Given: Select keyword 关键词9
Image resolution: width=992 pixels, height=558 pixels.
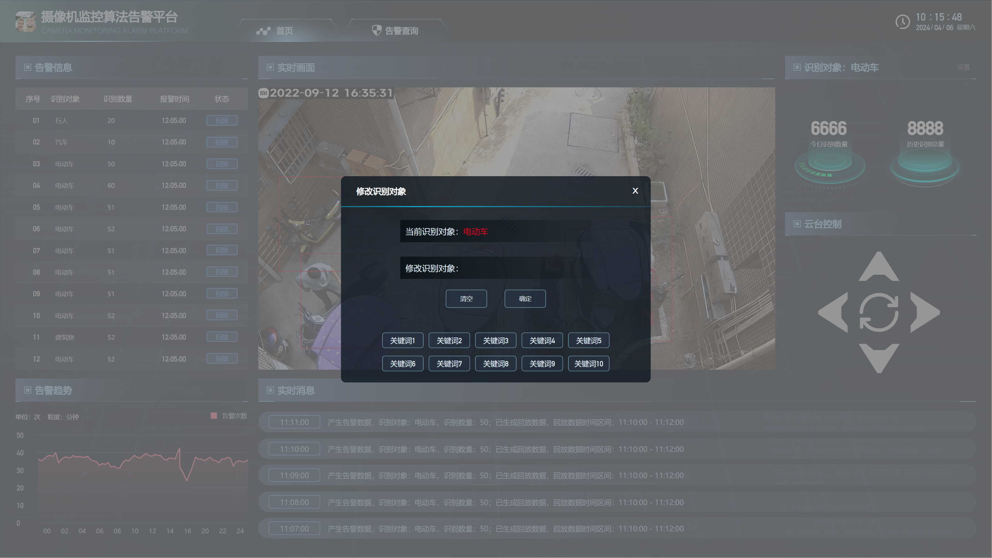Looking at the screenshot, I should click(x=542, y=364).
